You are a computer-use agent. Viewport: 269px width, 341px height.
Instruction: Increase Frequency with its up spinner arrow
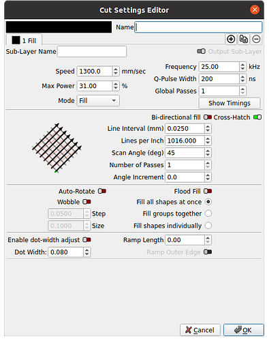point(242,65)
